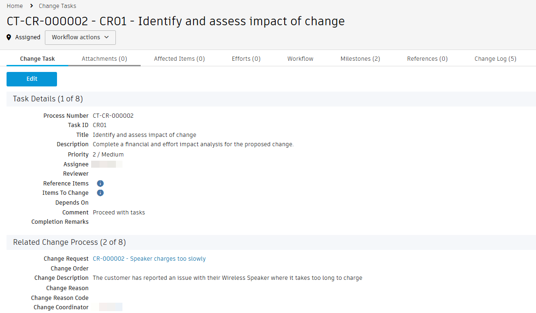Go to Change Tasks breadcrumb link
Image resolution: width=536 pixels, height=313 pixels.
point(57,6)
